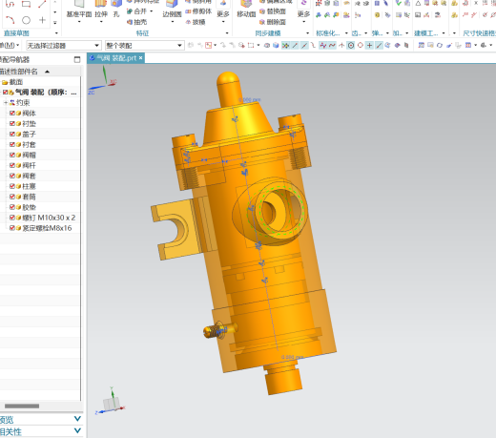Click the blue shaded cube selection icon

point(276,46)
